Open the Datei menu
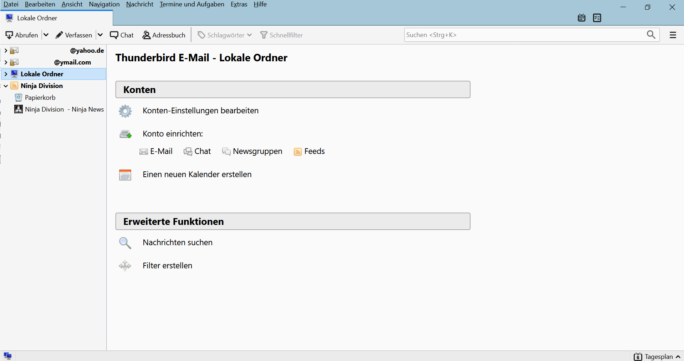The height and width of the screenshot is (361, 684). tap(11, 4)
